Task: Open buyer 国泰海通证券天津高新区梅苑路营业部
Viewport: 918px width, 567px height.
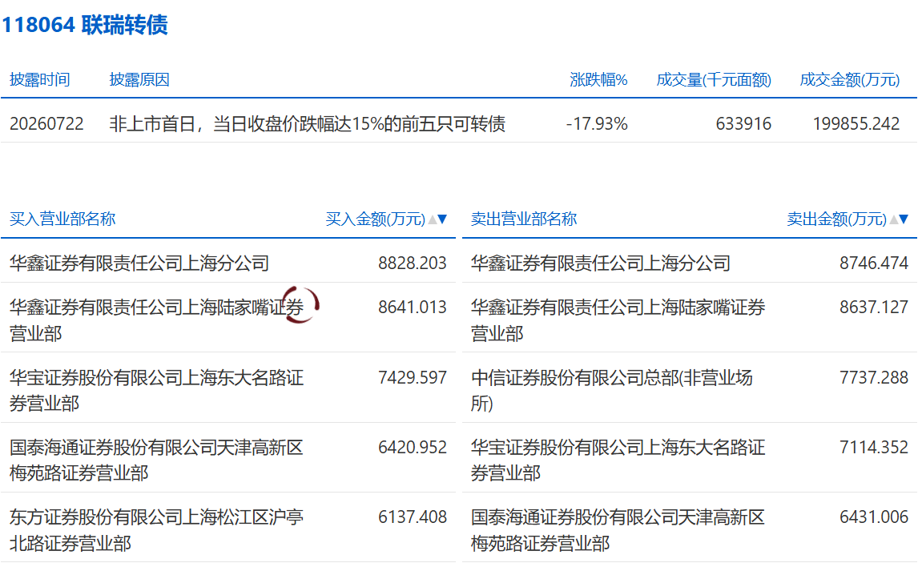Action: coord(156,460)
